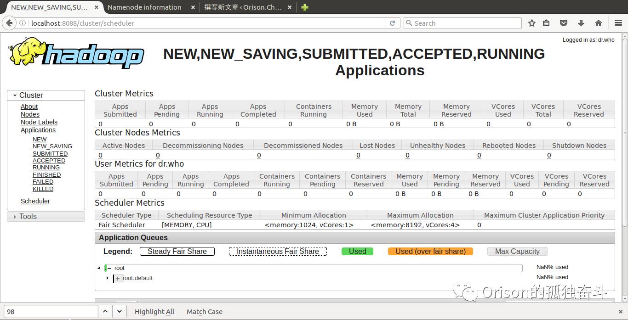628x320 pixels.
Task: Filter applications by FAILED state
Action: (x=43, y=182)
